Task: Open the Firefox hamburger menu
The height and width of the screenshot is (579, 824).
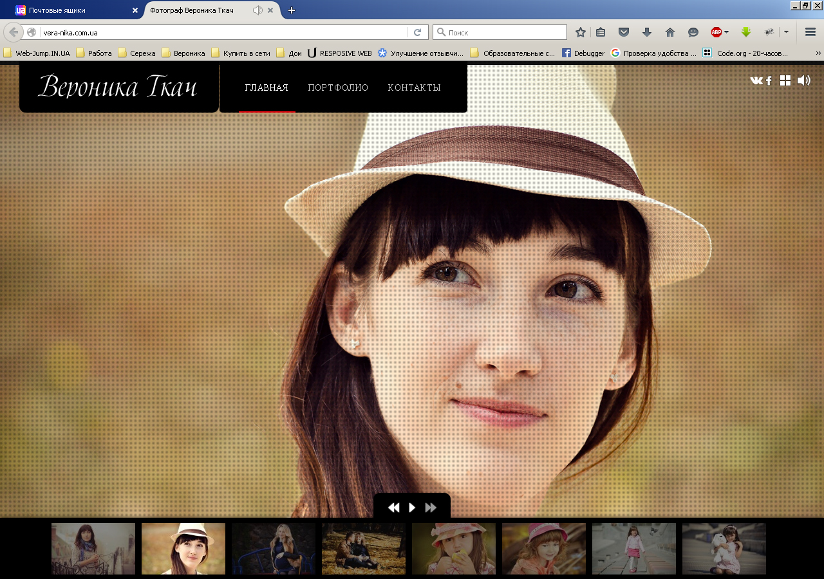Action: [x=810, y=32]
